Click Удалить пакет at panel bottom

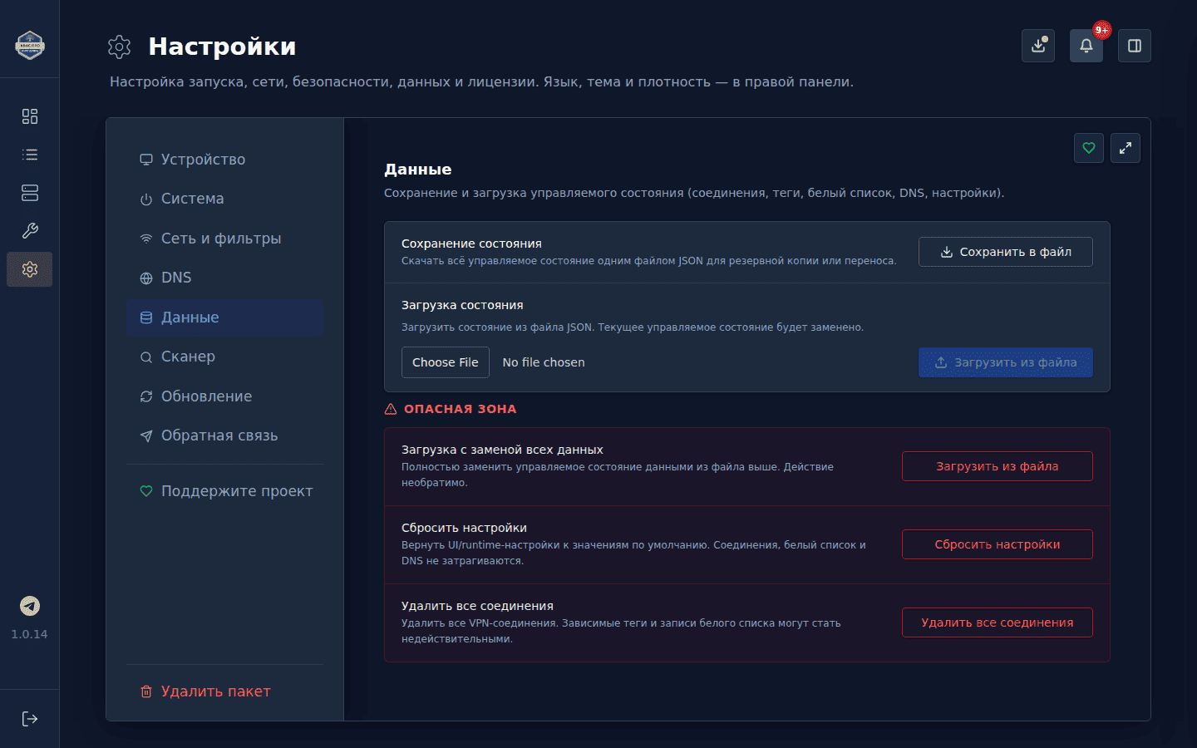[224, 691]
